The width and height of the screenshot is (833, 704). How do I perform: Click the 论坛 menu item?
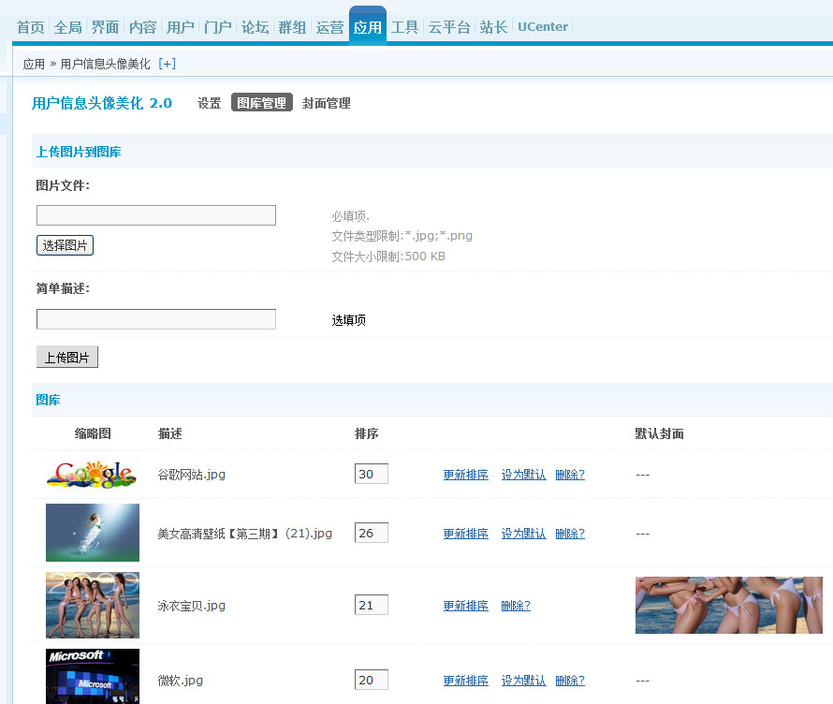pyautogui.click(x=255, y=27)
